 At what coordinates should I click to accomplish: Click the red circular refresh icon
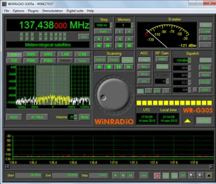(157, 175)
